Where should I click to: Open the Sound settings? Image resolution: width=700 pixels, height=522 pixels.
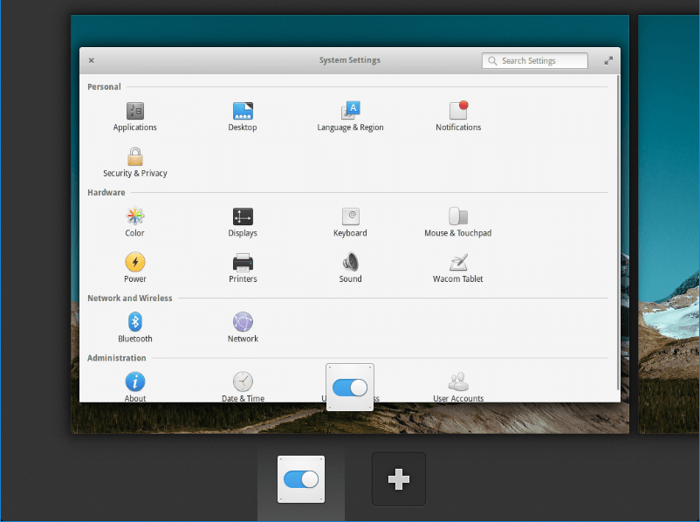[350, 268]
